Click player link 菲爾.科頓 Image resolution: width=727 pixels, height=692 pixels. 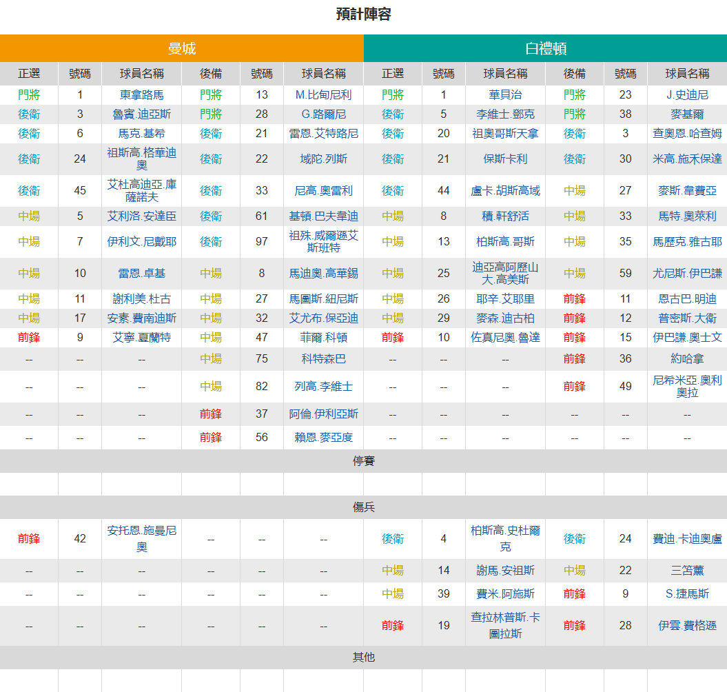click(323, 338)
